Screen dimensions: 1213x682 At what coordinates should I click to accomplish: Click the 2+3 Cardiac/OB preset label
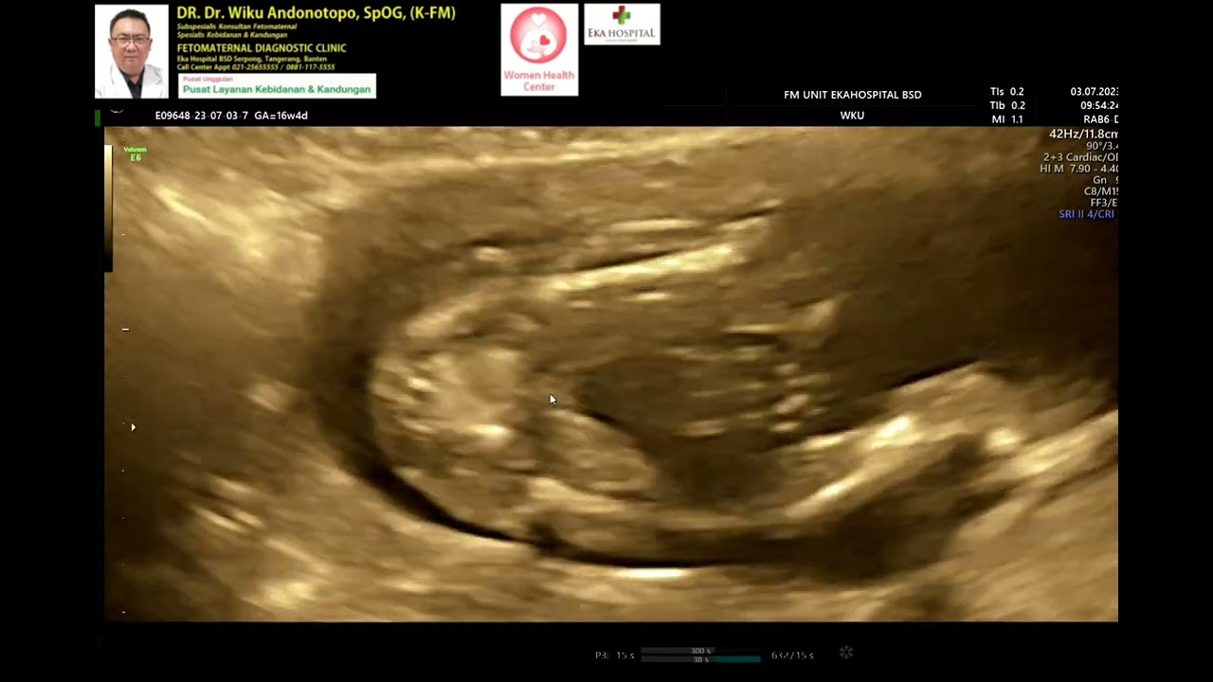click(1080, 157)
